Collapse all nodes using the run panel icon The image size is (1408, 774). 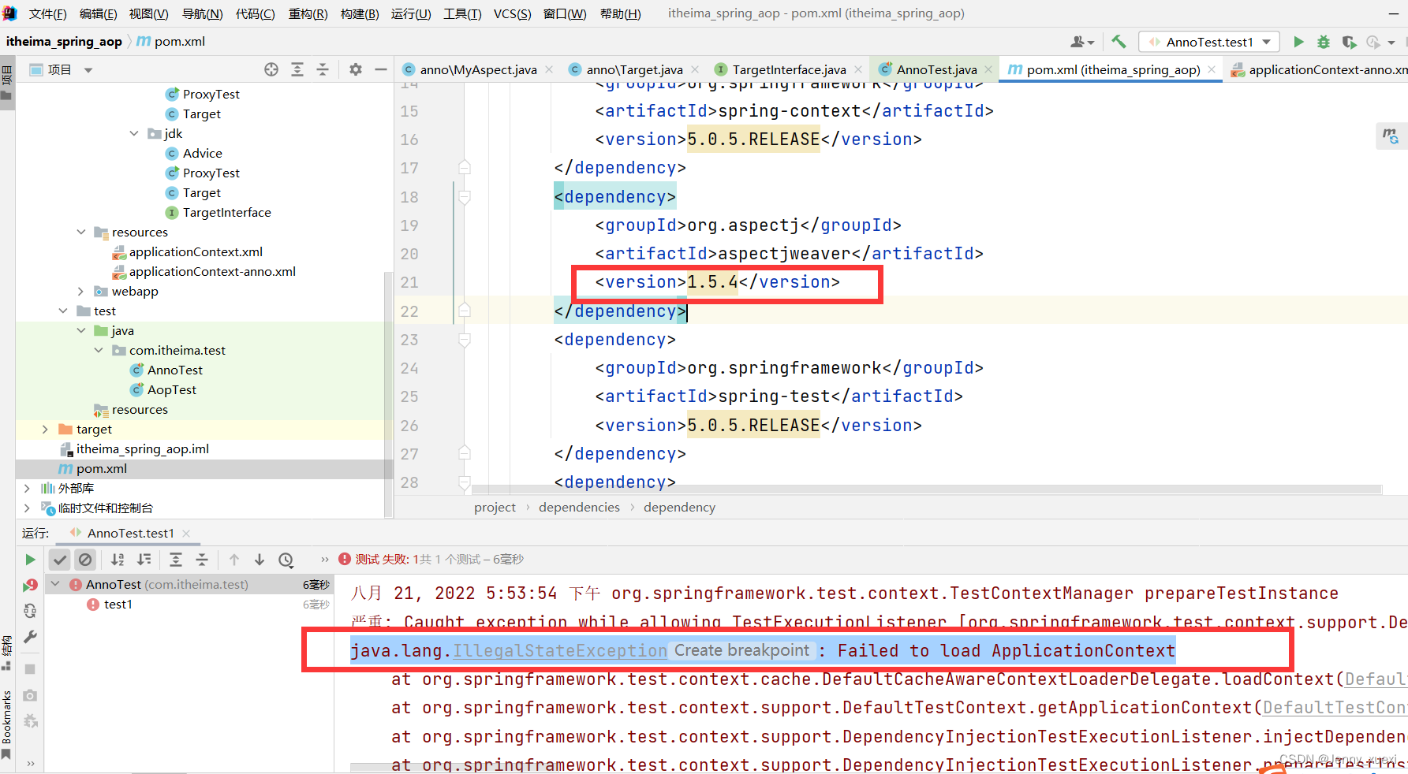point(202,559)
